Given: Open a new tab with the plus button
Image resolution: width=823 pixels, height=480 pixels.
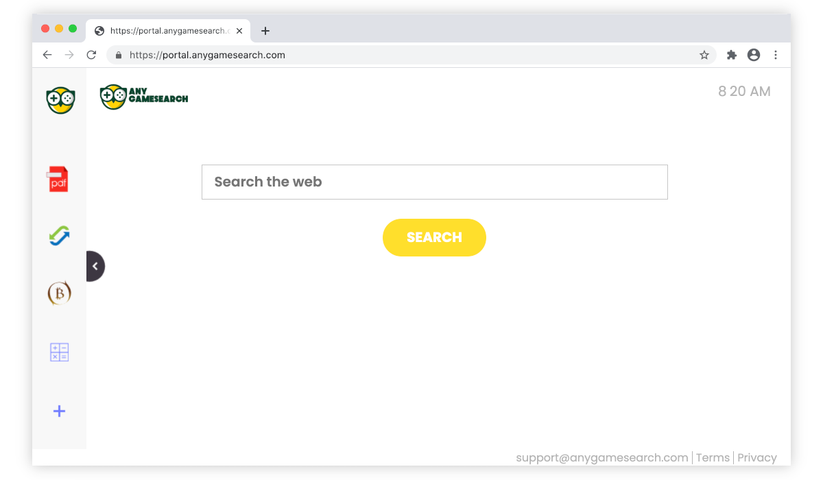Looking at the screenshot, I should click(x=265, y=30).
